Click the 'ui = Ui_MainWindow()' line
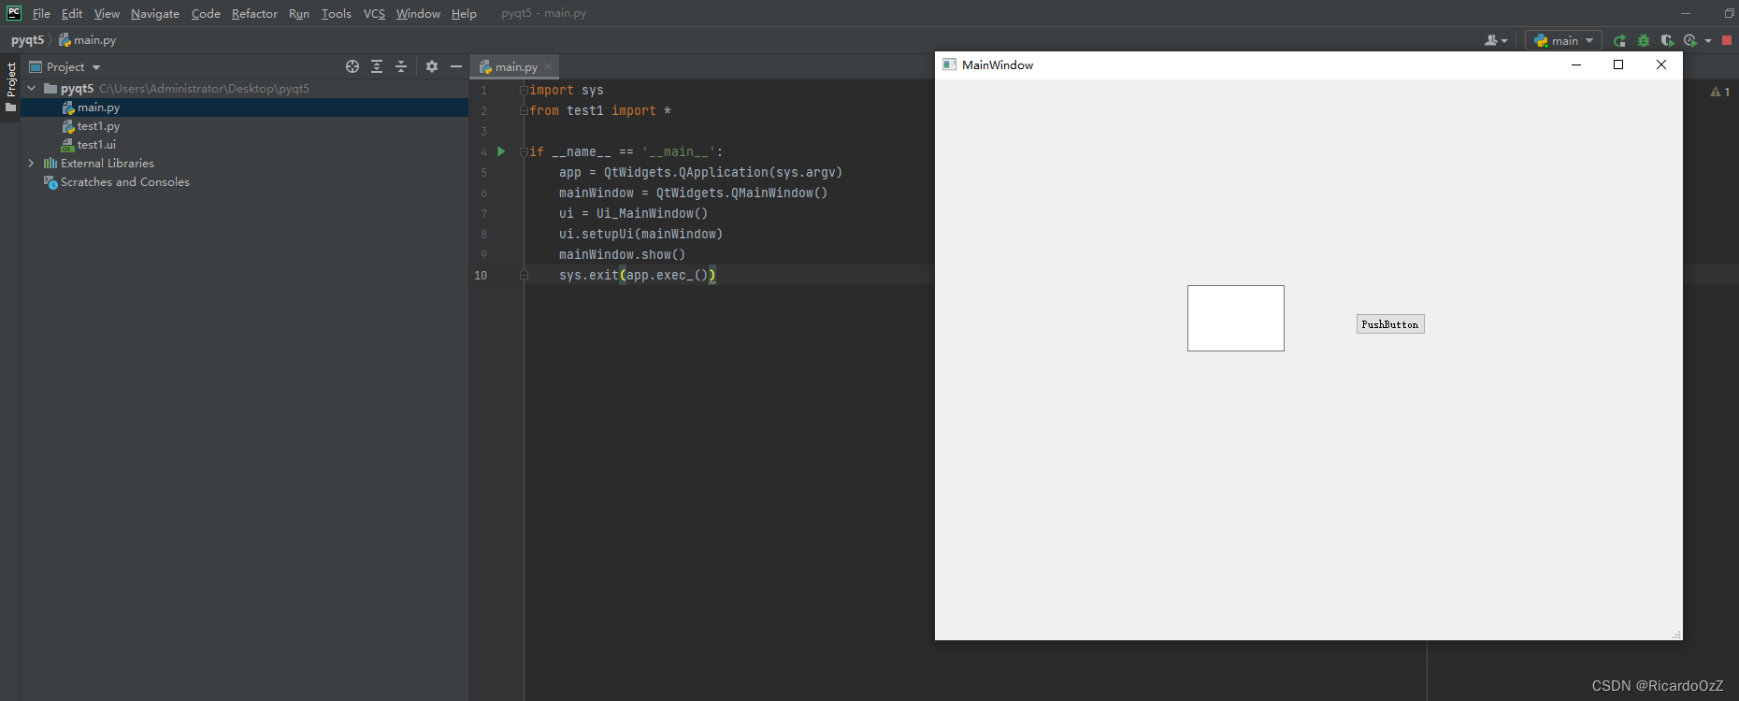1739x701 pixels. 633,214
